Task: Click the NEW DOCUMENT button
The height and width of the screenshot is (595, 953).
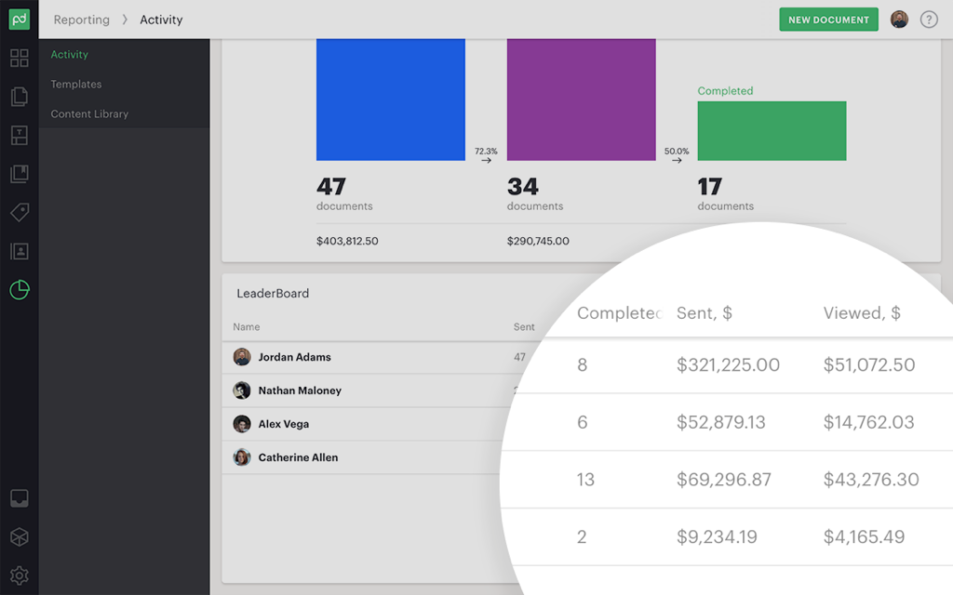Action: click(x=828, y=20)
